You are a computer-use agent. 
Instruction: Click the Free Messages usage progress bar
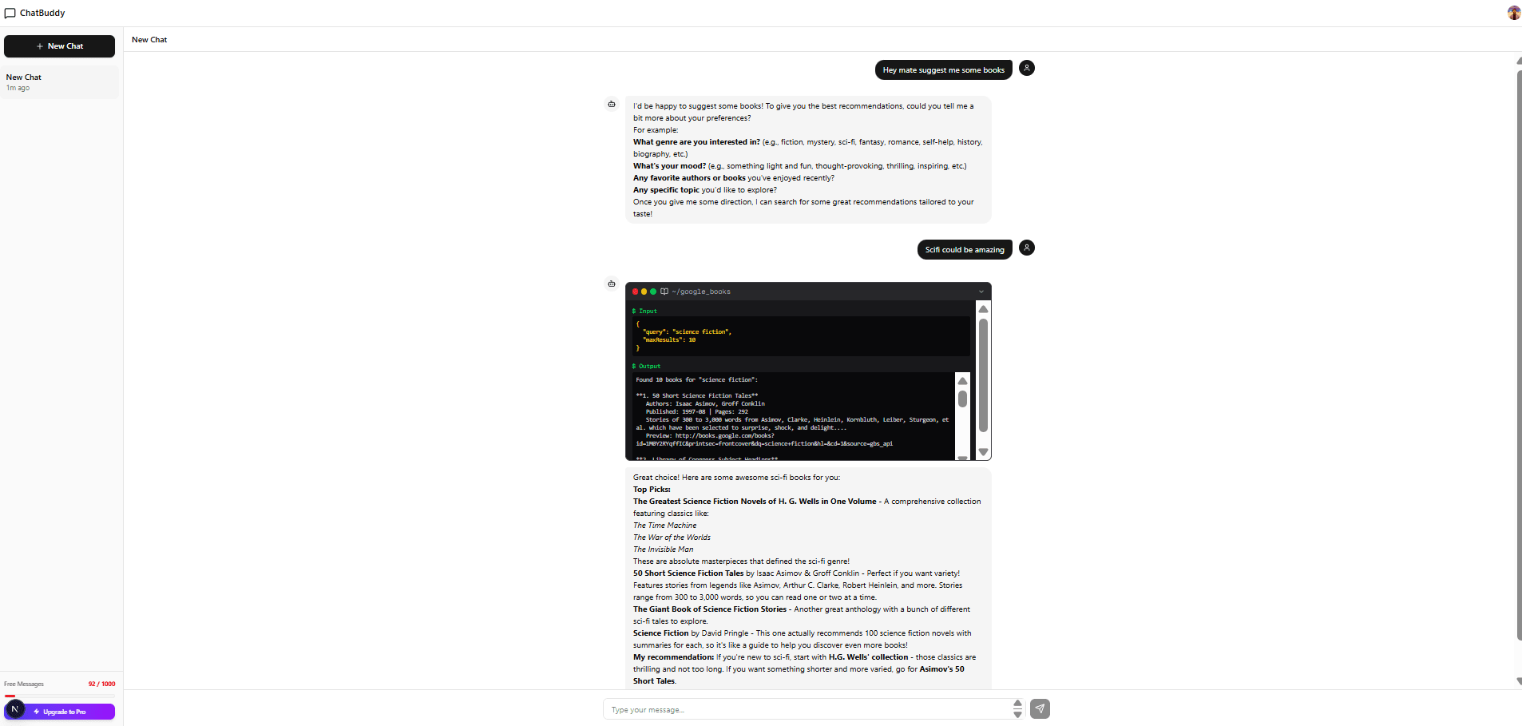60,696
